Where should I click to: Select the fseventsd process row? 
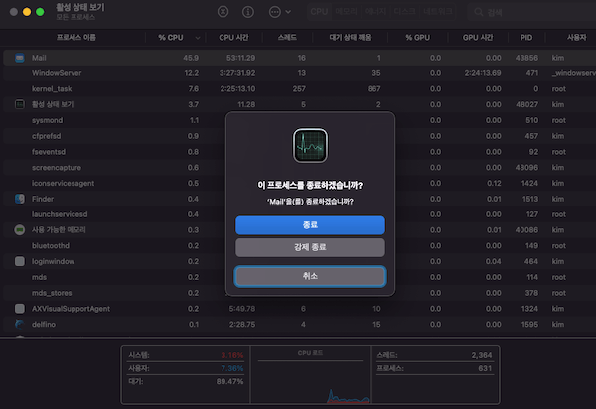coord(300,152)
